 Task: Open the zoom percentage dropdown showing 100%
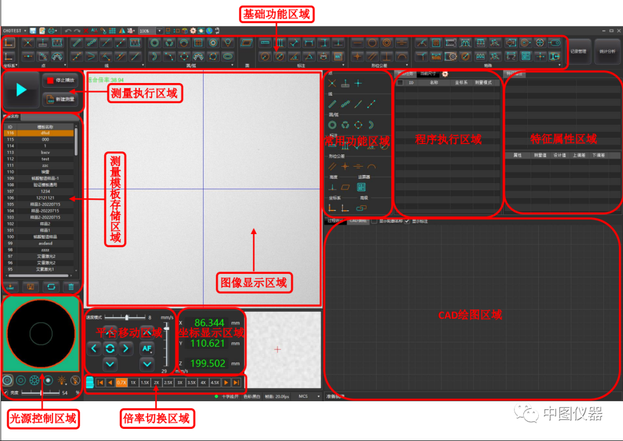pyautogui.click(x=159, y=31)
